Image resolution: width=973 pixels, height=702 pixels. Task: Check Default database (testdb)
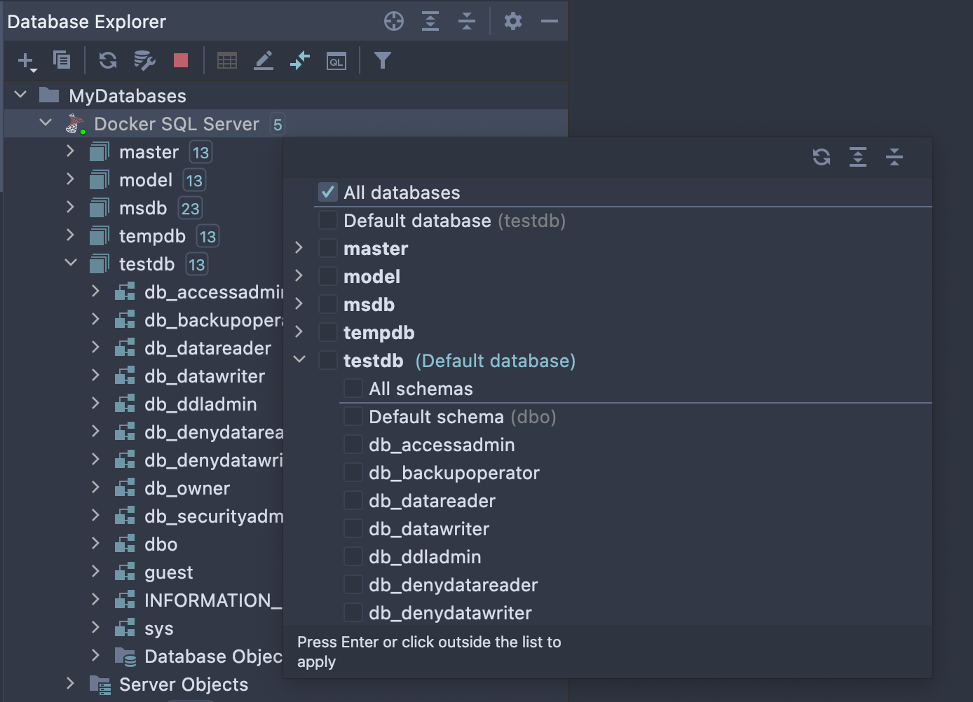[x=327, y=220]
